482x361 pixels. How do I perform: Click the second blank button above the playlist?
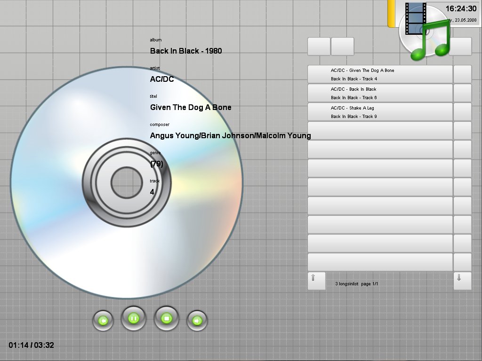tap(343, 47)
